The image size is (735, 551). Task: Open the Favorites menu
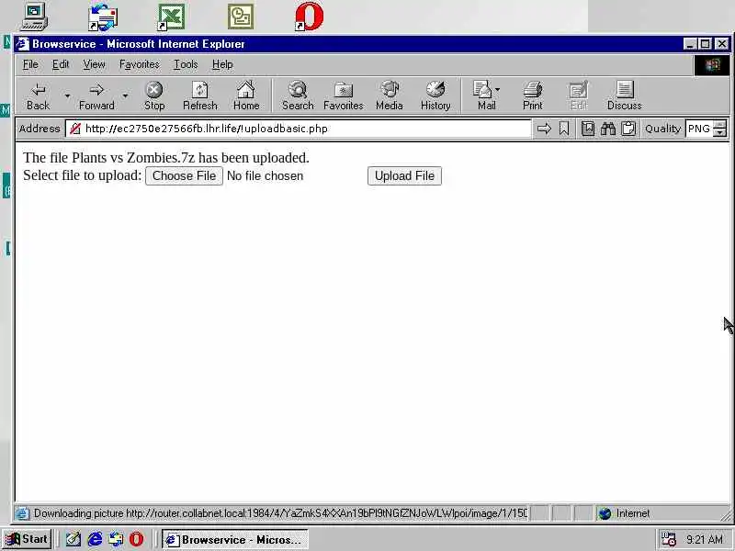click(140, 64)
